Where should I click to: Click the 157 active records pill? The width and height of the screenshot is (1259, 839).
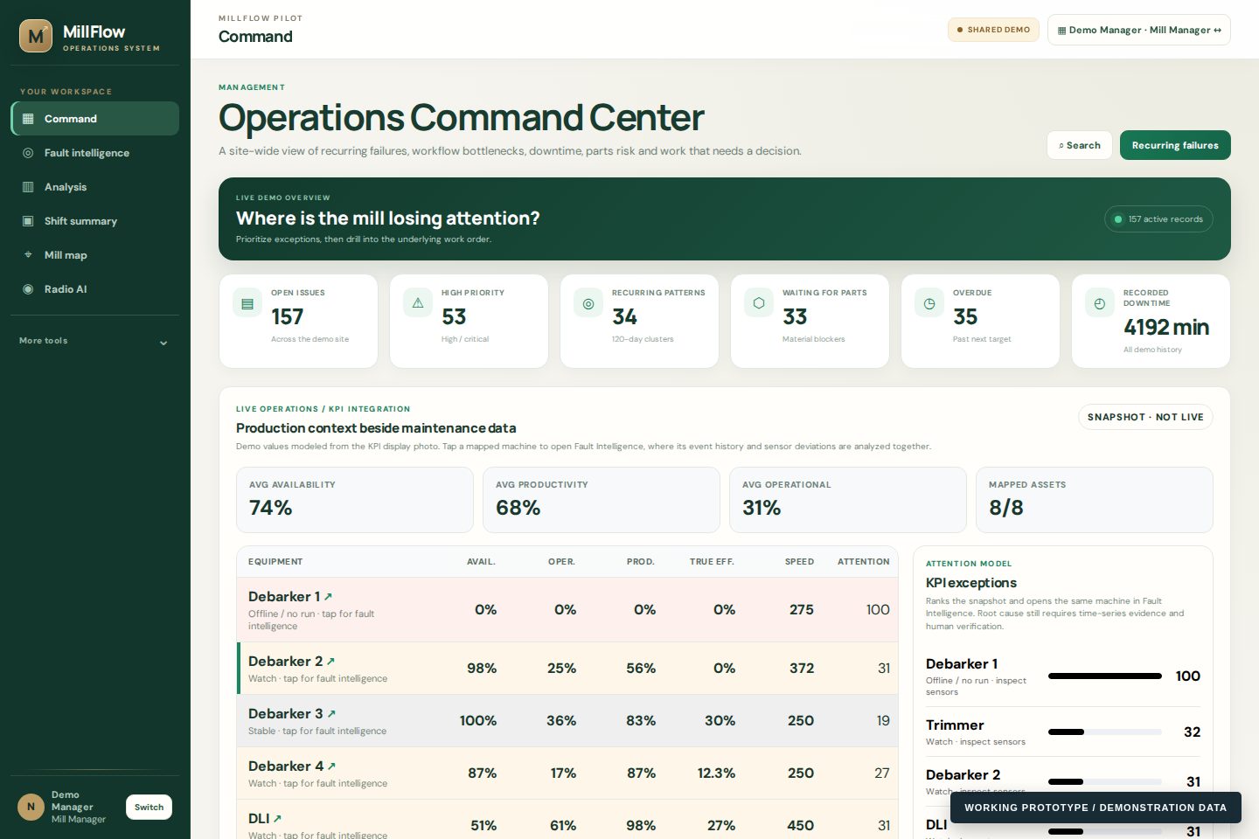(1158, 219)
